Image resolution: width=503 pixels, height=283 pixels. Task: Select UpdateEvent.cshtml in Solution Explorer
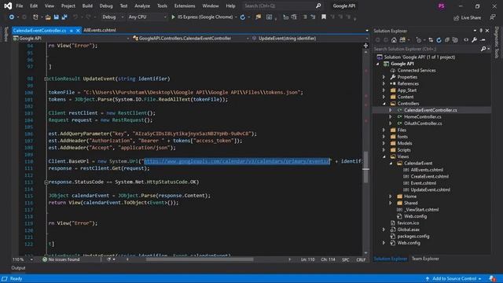tap(430, 189)
